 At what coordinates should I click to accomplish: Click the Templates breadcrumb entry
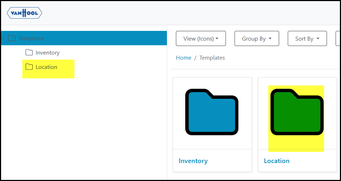coord(212,57)
